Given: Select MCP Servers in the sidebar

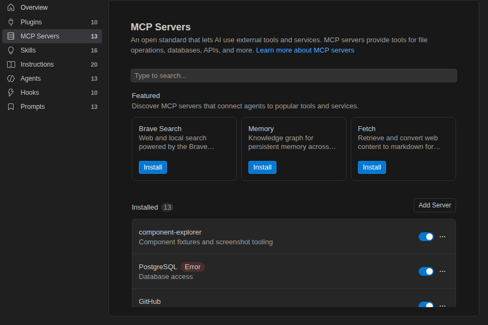Looking at the screenshot, I should click(52, 36).
